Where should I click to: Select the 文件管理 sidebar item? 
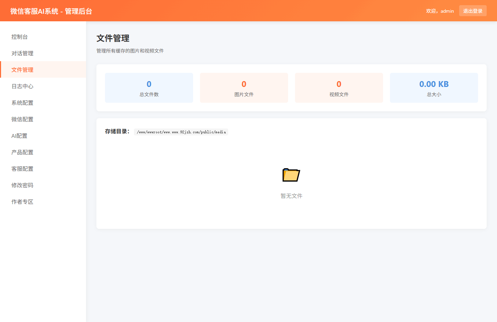tap(22, 70)
